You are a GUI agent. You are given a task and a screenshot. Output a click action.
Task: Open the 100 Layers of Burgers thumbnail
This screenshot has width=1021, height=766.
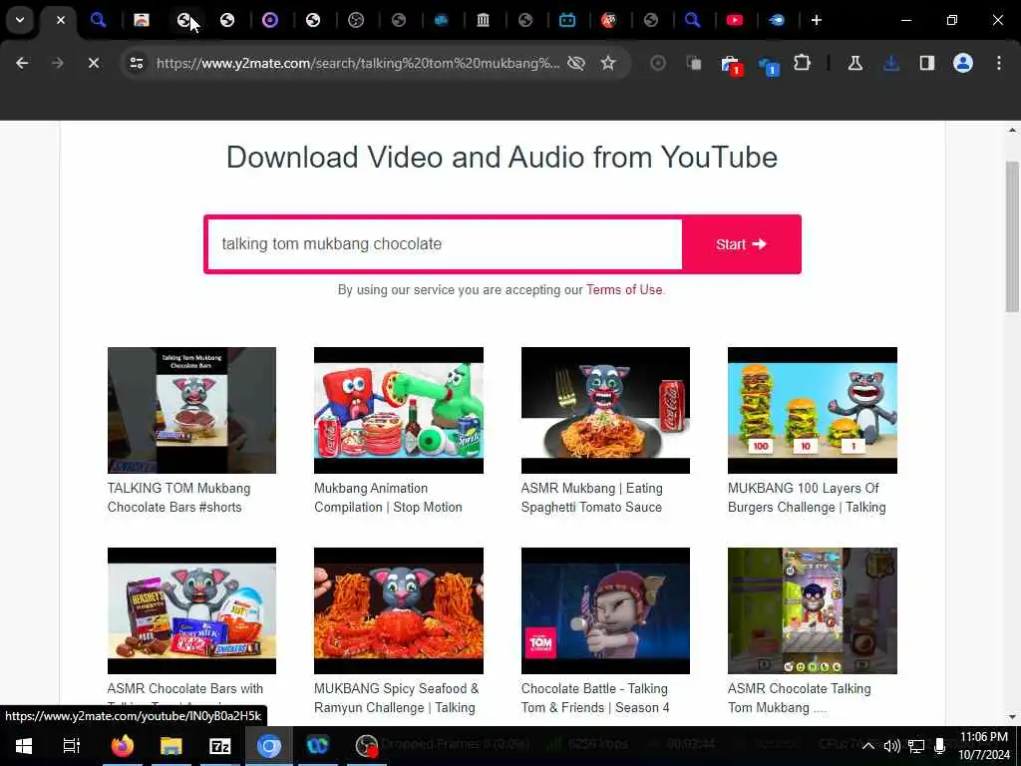click(x=813, y=410)
